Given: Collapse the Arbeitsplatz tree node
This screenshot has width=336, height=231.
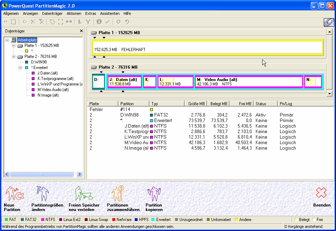Looking at the screenshot, I should click(x=7, y=40).
